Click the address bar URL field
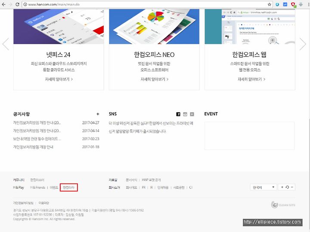 click(x=146, y=4)
